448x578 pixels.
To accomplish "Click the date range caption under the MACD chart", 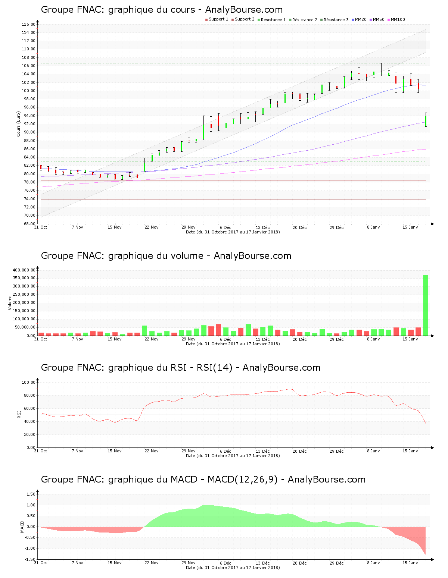I will pos(233,568).
